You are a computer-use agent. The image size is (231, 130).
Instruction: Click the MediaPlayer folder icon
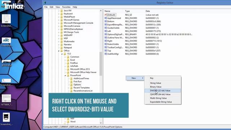point(62,17)
